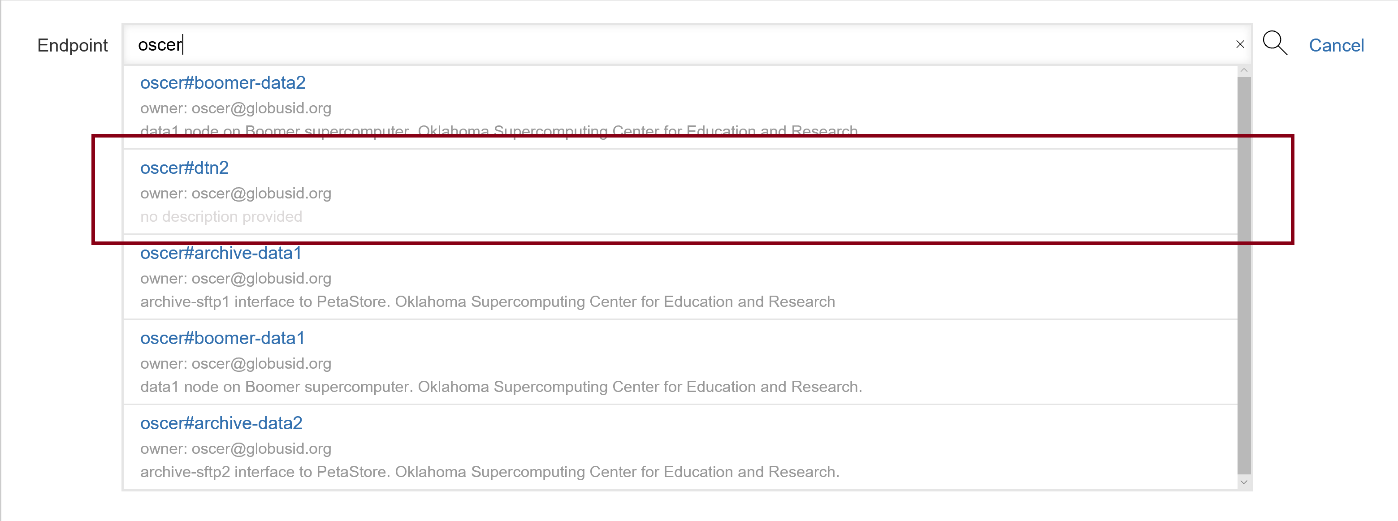This screenshot has height=521, width=1398.
Task: Click the archive-sftp2 interface description
Action: pyautogui.click(x=489, y=472)
